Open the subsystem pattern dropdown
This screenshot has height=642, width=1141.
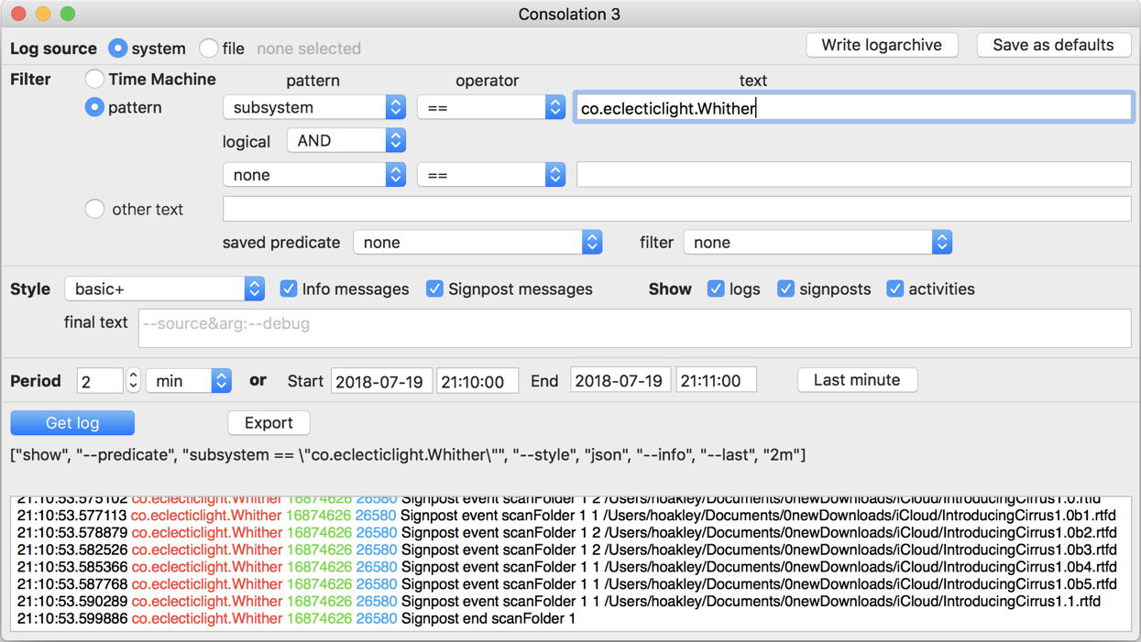click(314, 107)
